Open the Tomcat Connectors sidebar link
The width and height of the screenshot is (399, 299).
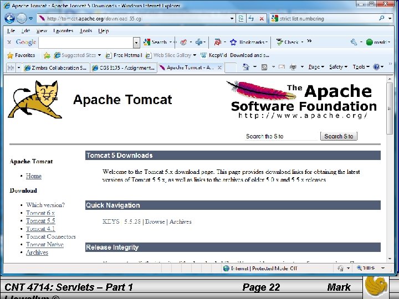click(x=51, y=236)
